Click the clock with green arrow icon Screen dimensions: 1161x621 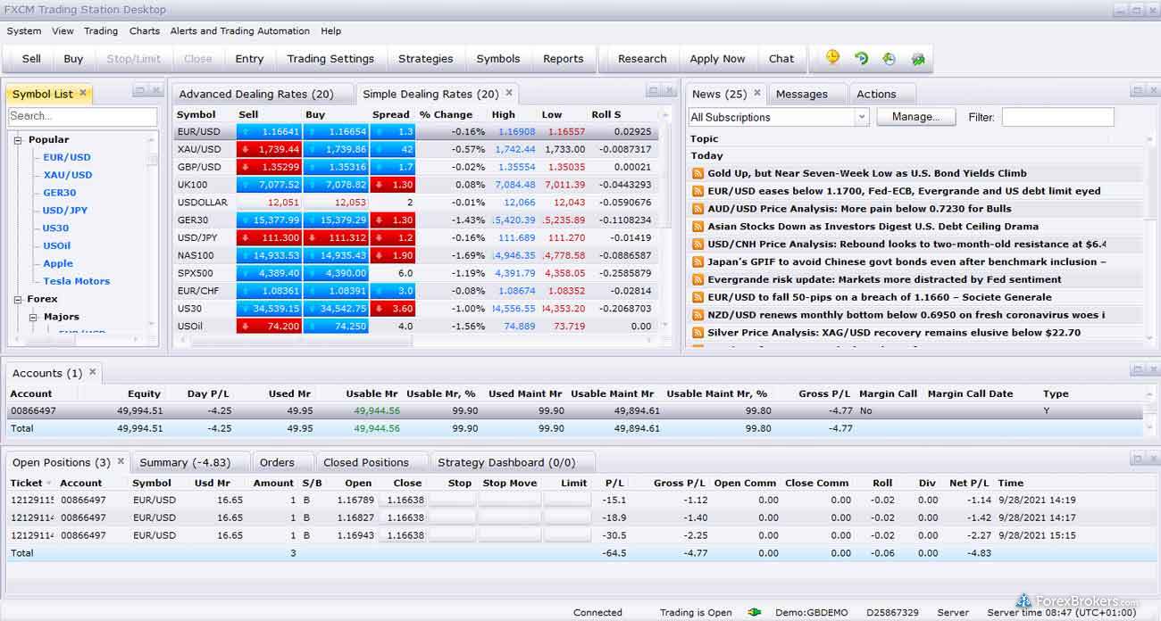(x=889, y=58)
